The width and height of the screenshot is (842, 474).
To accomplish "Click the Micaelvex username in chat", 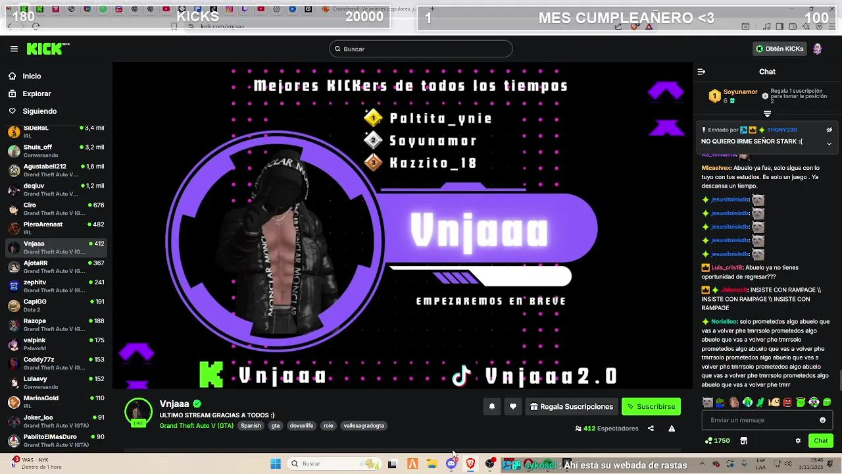I will coord(717,168).
